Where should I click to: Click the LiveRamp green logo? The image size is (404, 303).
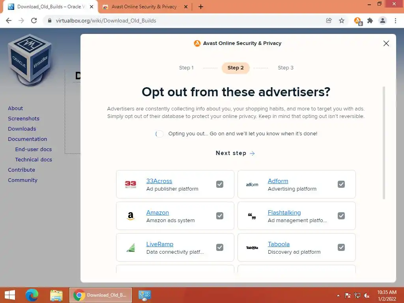tap(131, 248)
